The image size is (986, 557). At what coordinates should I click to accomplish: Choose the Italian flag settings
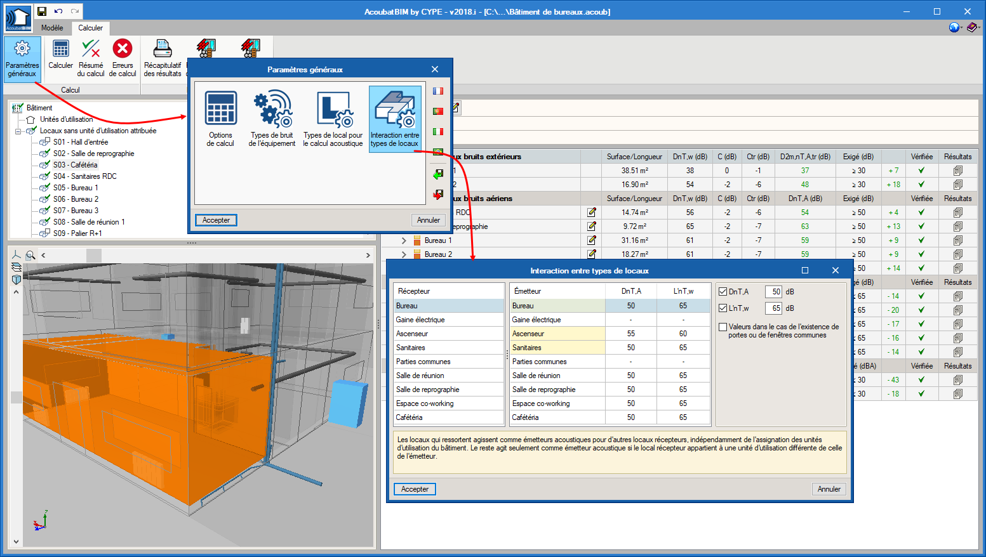[438, 132]
